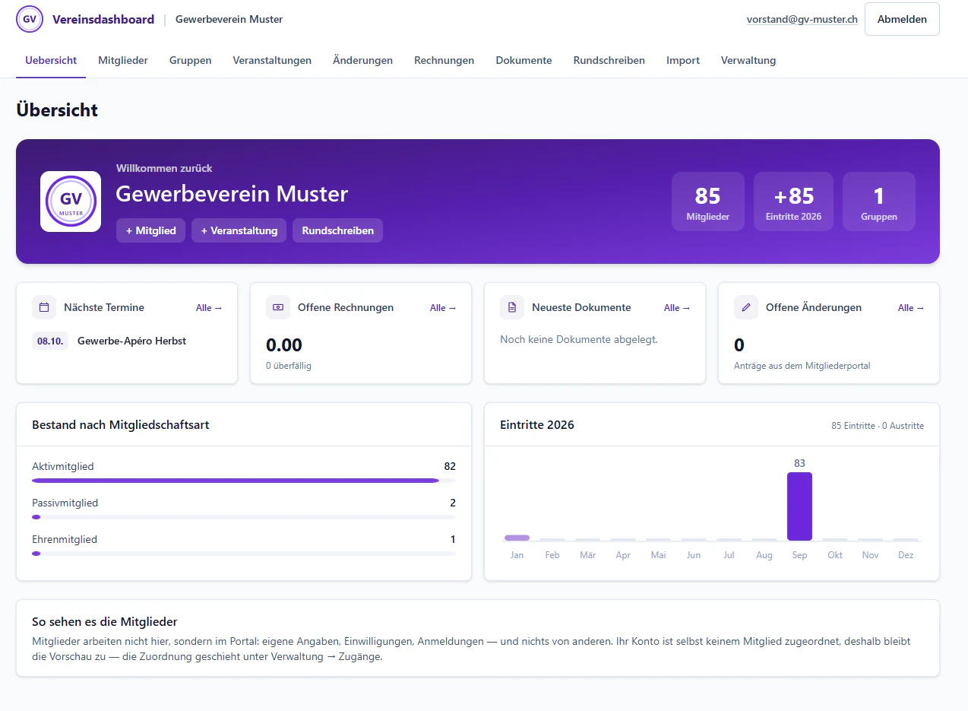The height and width of the screenshot is (711, 968).
Task: Switch to the Mitglieder tab
Action: (123, 60)
